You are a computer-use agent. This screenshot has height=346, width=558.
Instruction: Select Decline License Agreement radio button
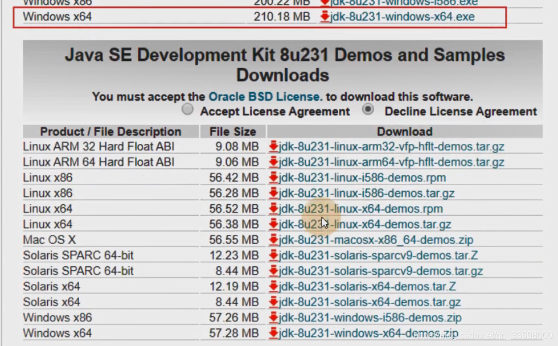pyautogui.click(x=368, y=109)
